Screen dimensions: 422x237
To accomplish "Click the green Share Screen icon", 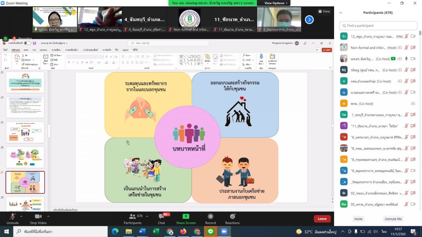I will point(186,217).
